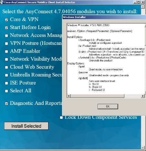Minimize the Install Selector window
Image resolution: width=146 pixels, height=151 pixels.
tap(135, 2)
